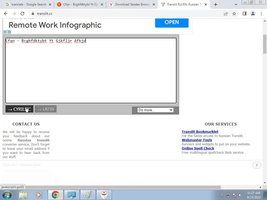
Task: Click the horizontal scrollbar thumb
Action: (x=123, y=187)
